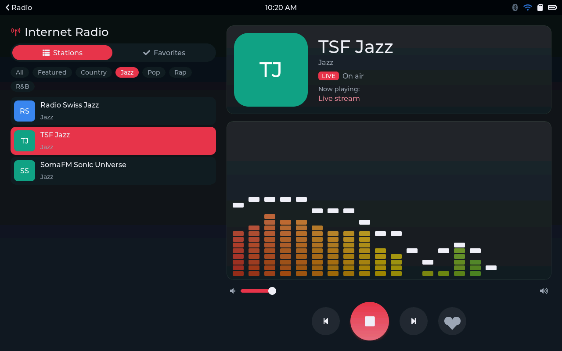Select the Featured genre filter
The height and width of the screenshot is (351, 562).
pyautogui.click(x=52, y=72)
